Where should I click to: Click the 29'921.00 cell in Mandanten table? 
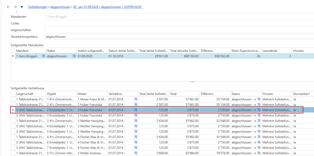(154, 56)
